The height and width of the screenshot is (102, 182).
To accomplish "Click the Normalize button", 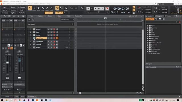I will 5,13.
